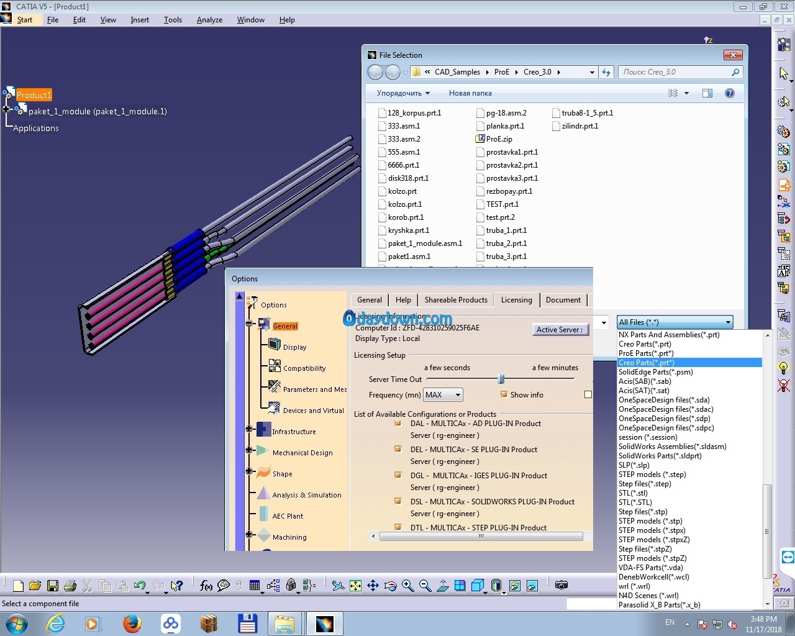Image resolution: width=795 pixels, height=636 pixels.
Task: Open the folder path history dropdown arrow
Action: (x=592, y=72)
